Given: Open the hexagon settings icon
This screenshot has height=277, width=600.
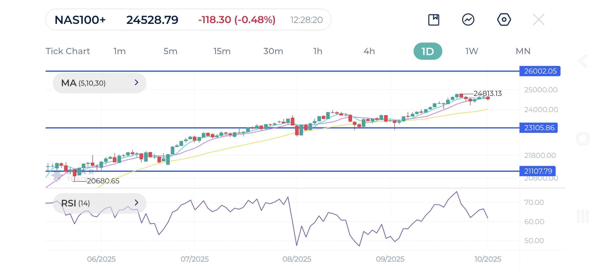Looking at the screenshot, I should coord(504,20).
